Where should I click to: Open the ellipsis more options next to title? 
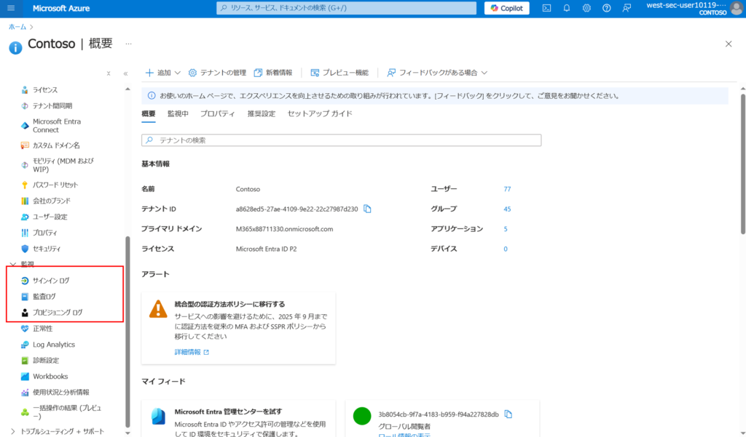128,44
